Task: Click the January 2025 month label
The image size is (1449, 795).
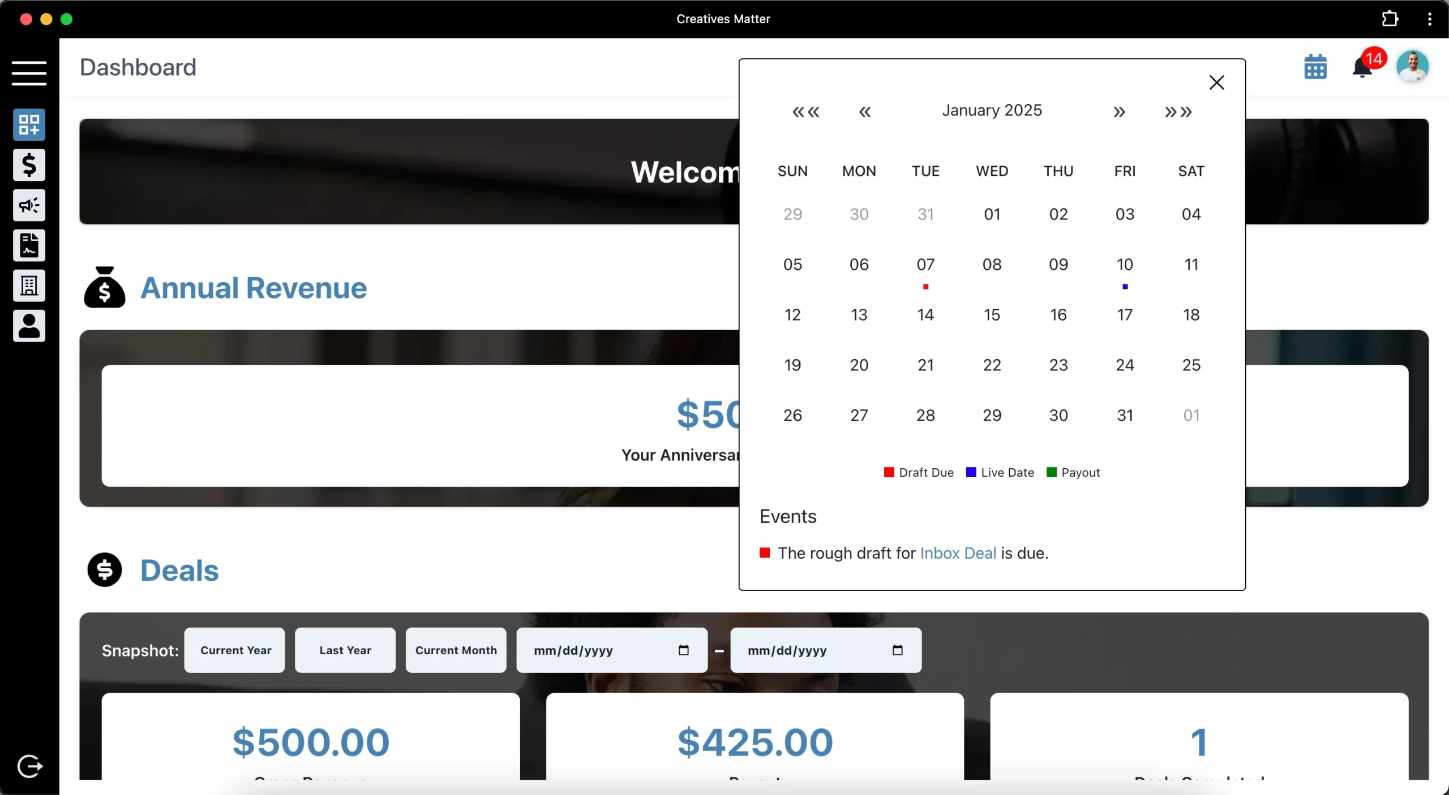Action: click(x=992, y=110)
